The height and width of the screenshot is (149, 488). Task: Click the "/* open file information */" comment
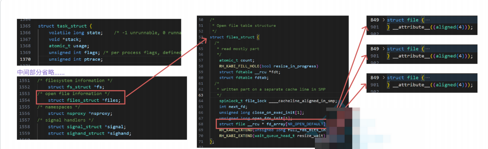[74, 94]
